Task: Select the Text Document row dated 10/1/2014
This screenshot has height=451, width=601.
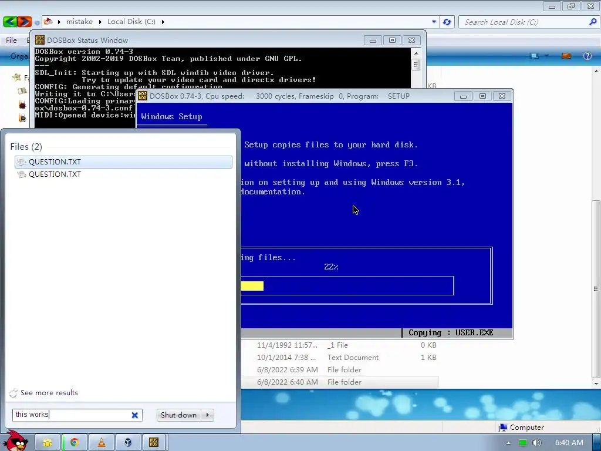Action: point(339,358)
